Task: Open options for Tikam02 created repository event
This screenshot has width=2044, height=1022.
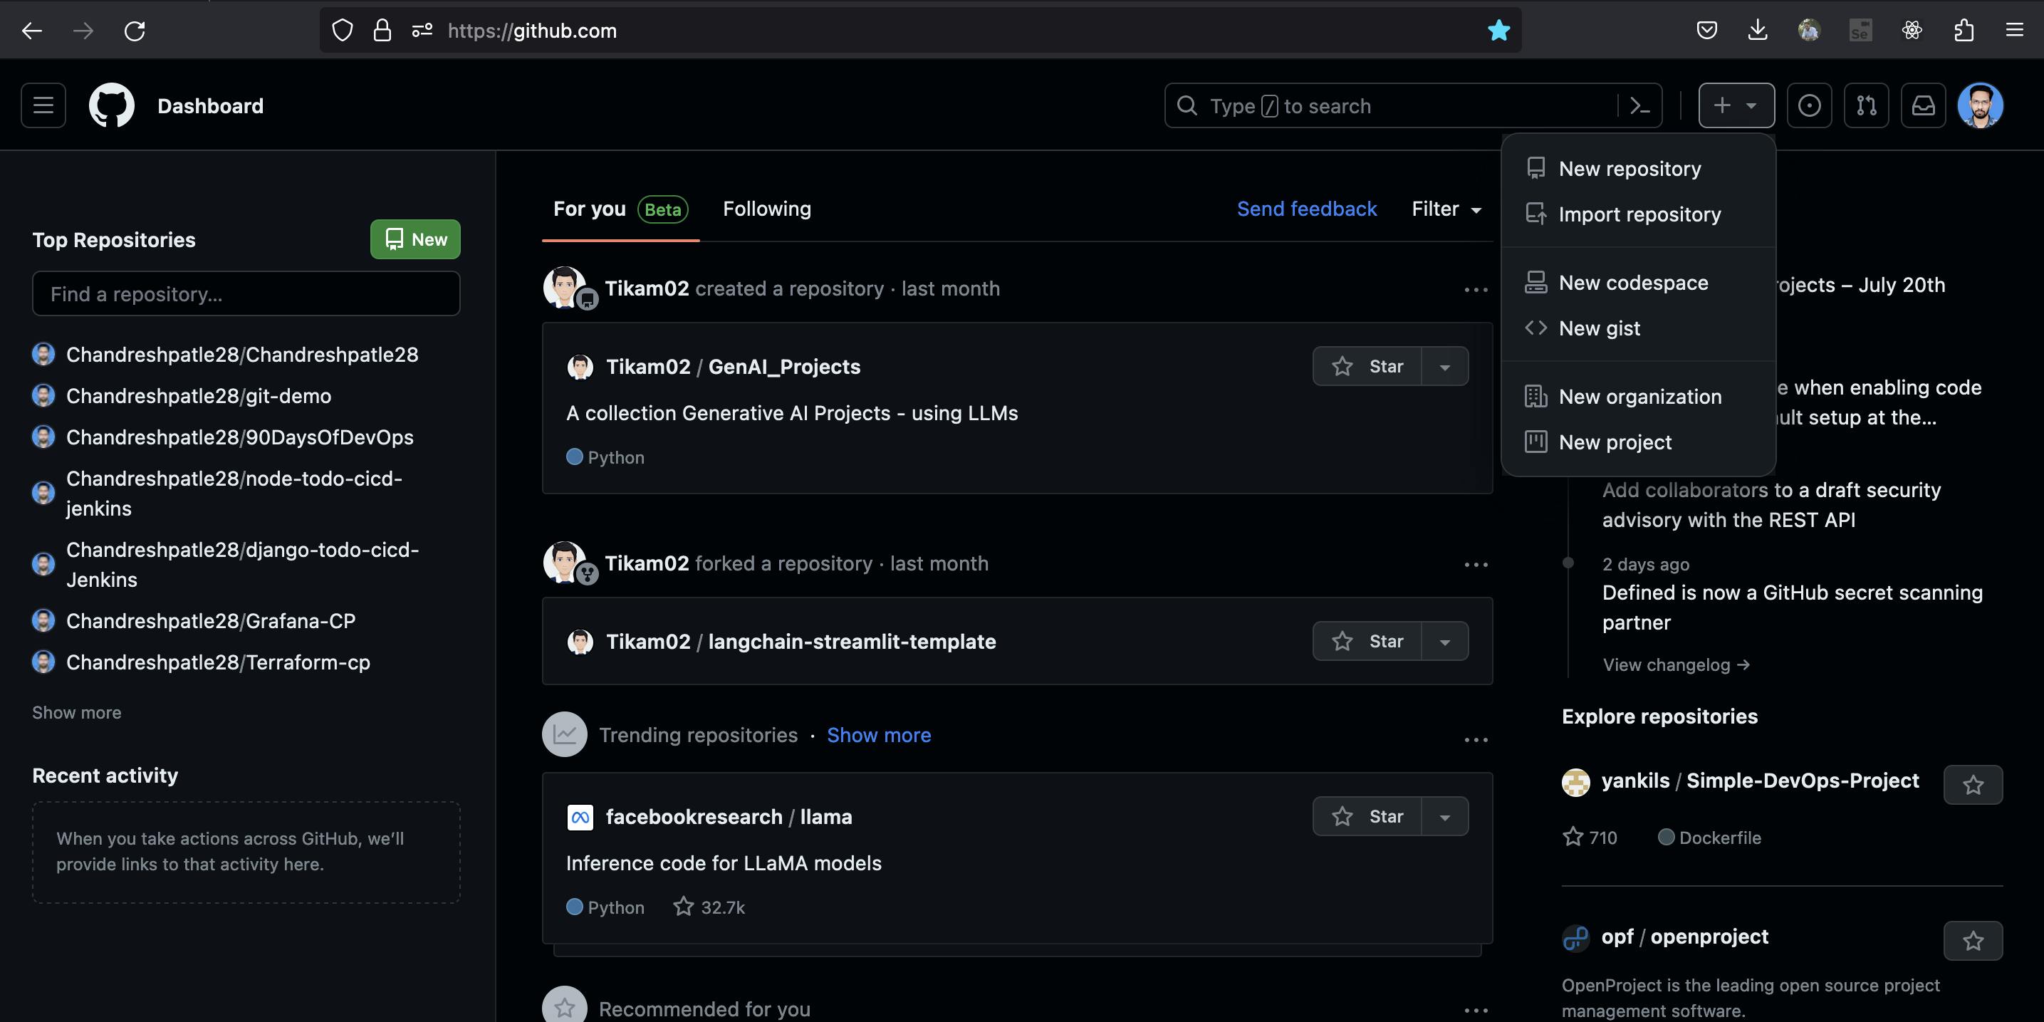Action: click(x=1476, y=290)
